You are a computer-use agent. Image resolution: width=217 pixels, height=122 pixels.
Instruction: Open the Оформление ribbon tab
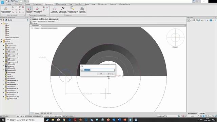tap(37, 4)
